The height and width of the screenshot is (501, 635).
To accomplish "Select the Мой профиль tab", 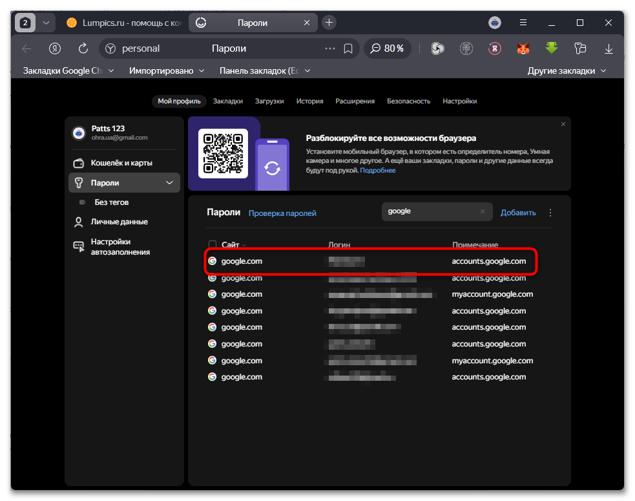I will coord(179,101).
